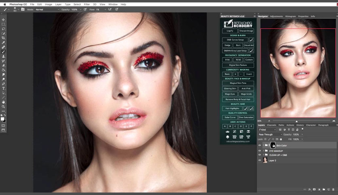The image size is (338, 195).
Task: Select the Healing Brush tool
Action: point(4,47)
